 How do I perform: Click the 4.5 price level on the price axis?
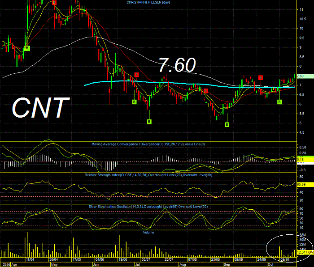point(301,132)
